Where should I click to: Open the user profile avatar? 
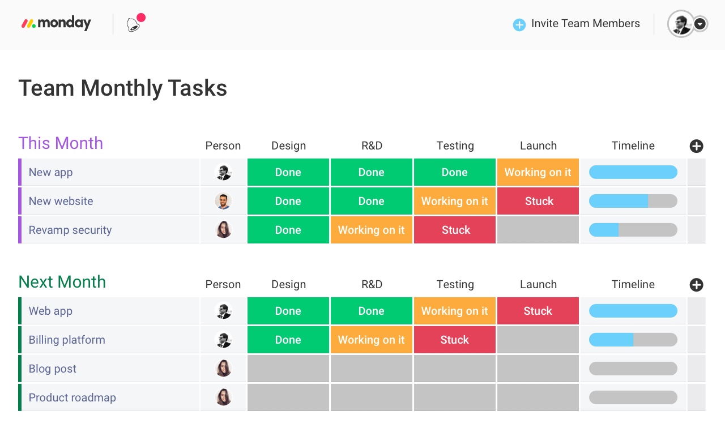(680, 24)
